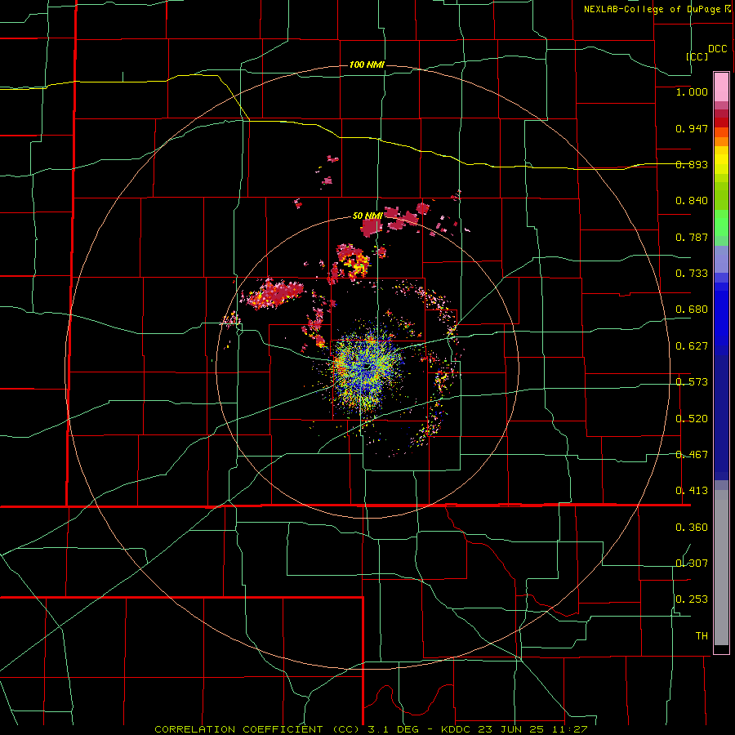
Task: Click the 0.733 color scale value
Action: coord(692,274)
